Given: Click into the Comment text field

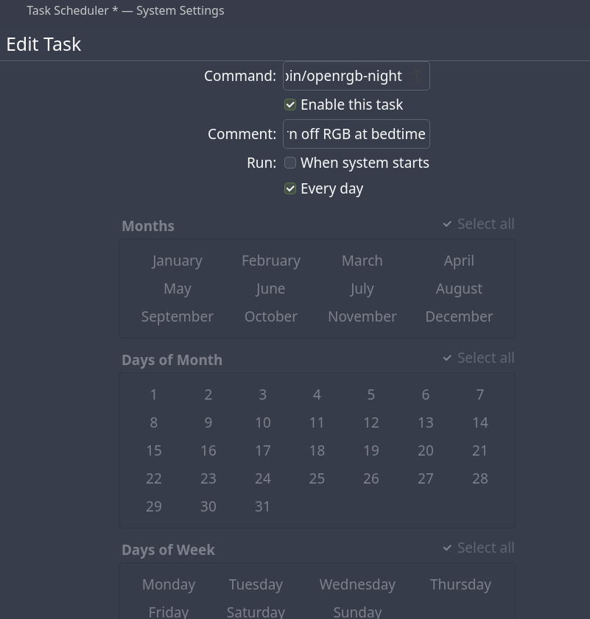Looking at the screenshot, I should (356, 134).
